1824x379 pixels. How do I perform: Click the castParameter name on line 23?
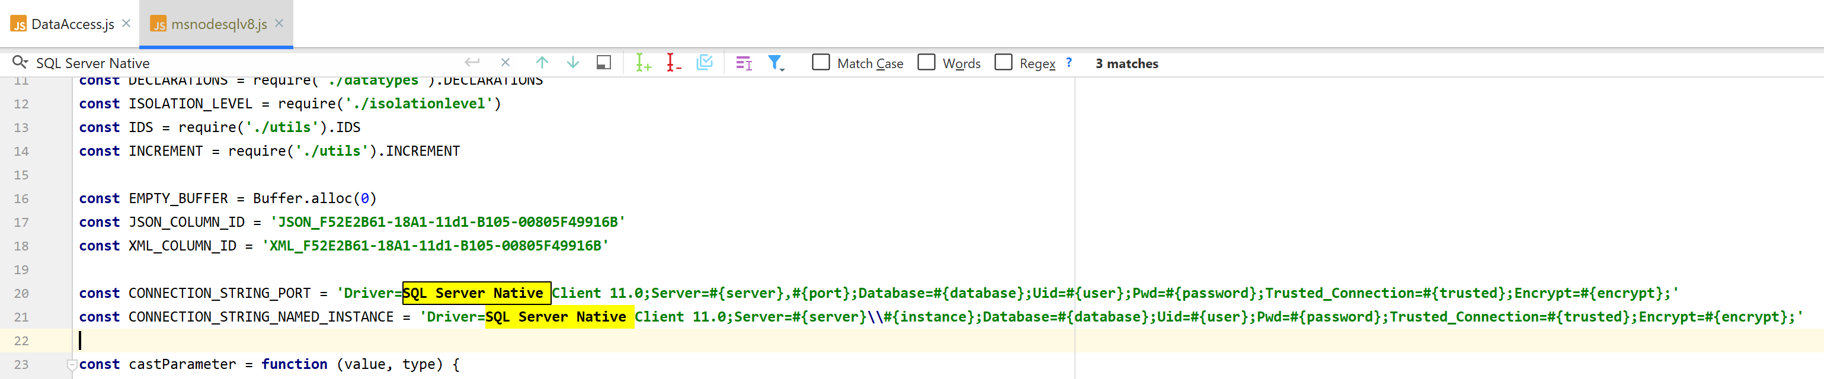[x=182, y=364]
